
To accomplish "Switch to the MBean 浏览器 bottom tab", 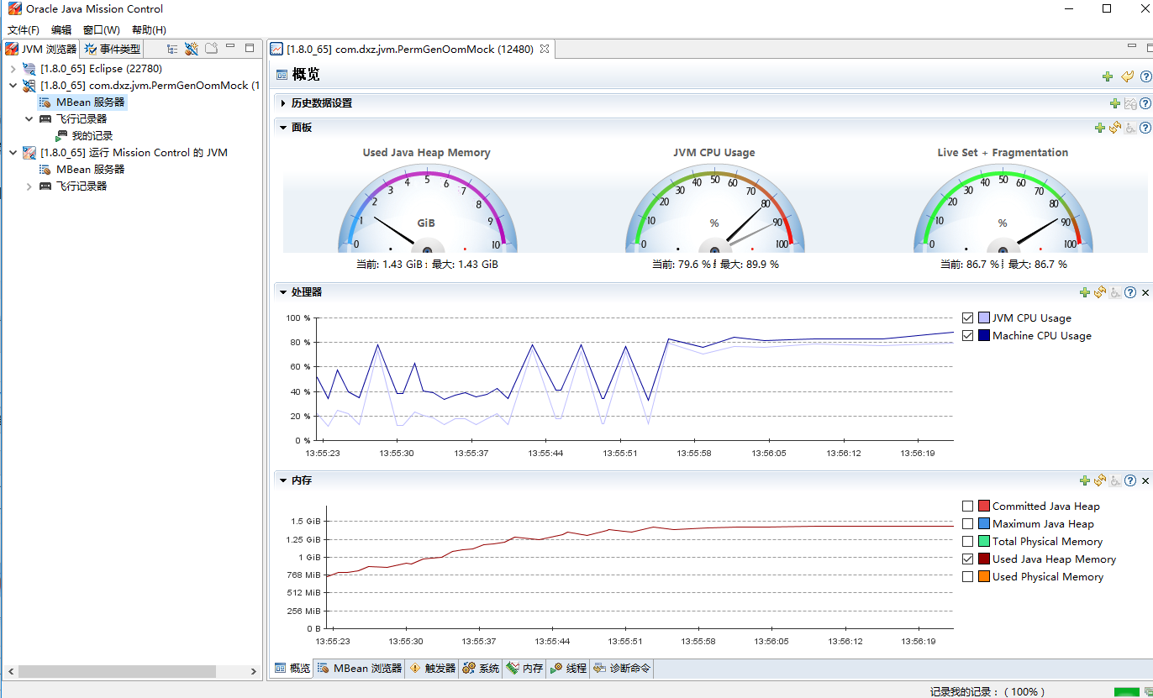I will click(359, 669).
